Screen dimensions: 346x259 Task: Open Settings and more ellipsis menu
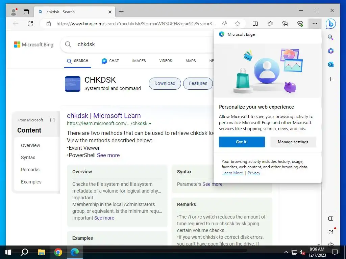(315, 24)
